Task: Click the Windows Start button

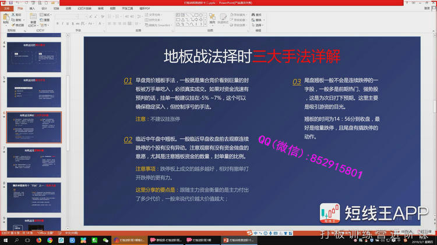Action: click(5, 240)
